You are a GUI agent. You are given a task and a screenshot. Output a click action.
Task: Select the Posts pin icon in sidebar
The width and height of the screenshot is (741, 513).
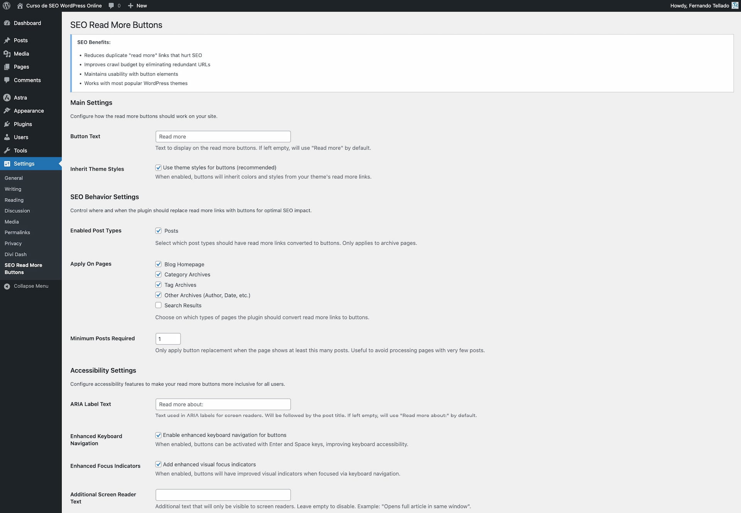[7, 40]
